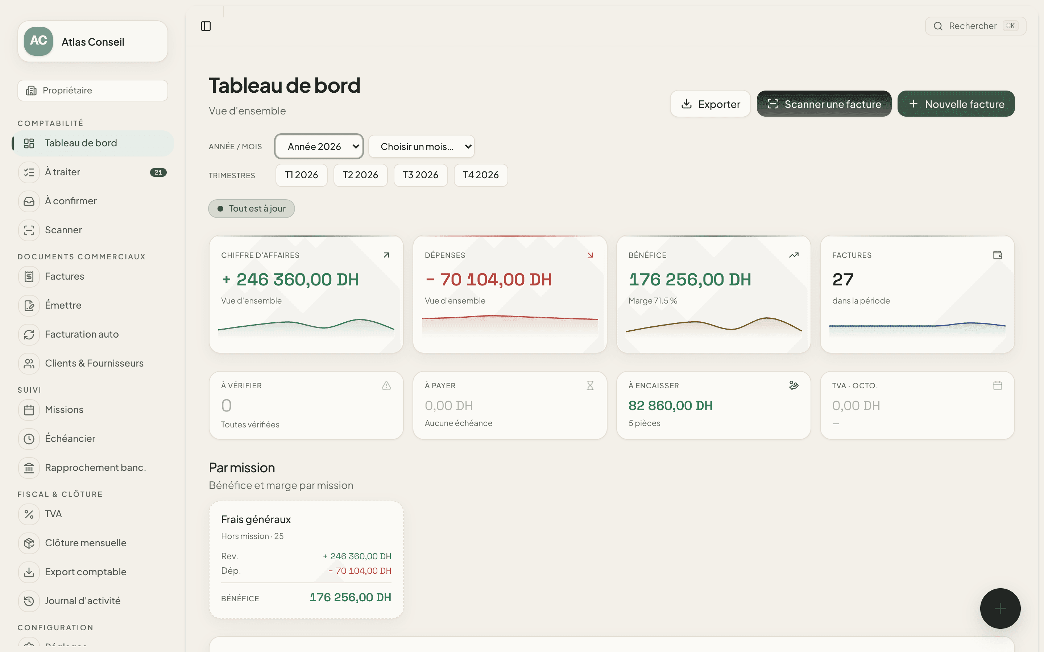The image size is (1044, 652).
Task: Open Export comptable download icon
Action: click(x=29, y=572)
